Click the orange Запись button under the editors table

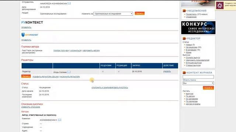[x=26, y=76]
